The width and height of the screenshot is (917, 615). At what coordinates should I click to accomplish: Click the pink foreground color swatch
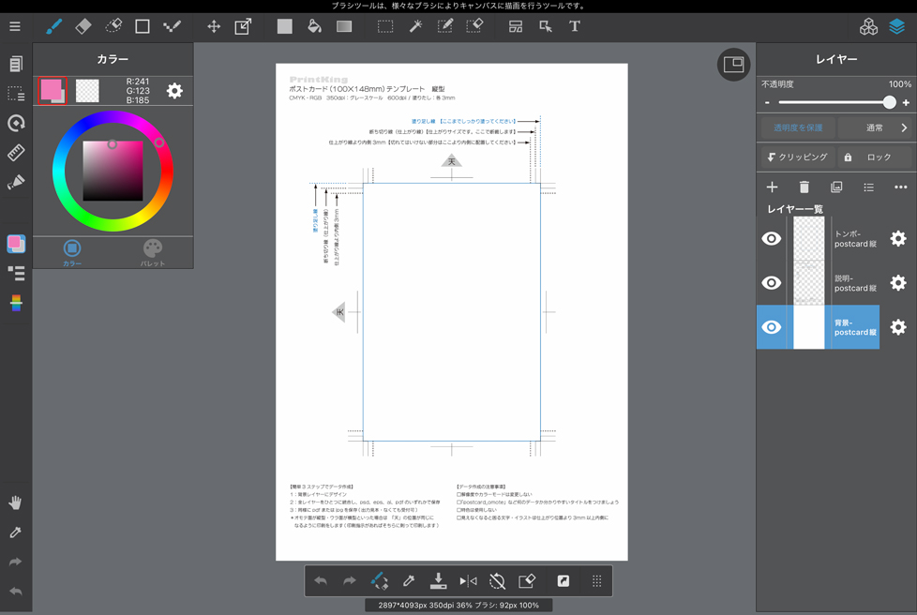click(x=50, y=89)
